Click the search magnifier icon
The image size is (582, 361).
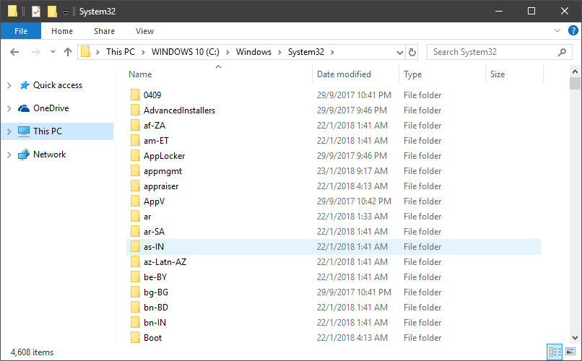click(562, 52)
